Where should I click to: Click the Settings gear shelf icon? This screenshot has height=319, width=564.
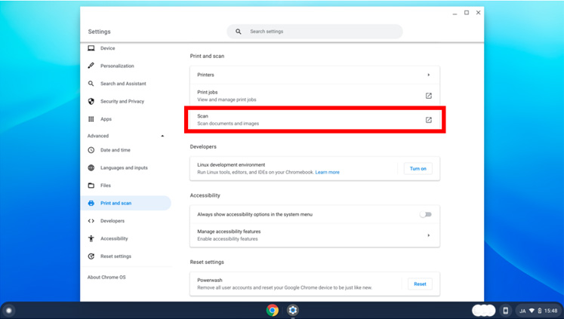[293, 310]
